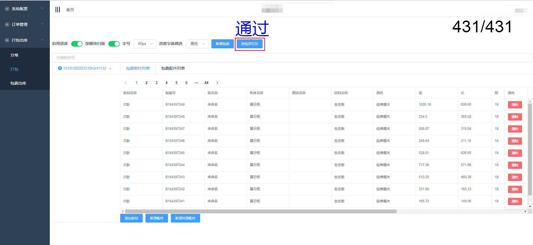Jump ahead via pagination ellipsis
Viewport: 533px width, 245px height.
(196, 83)
